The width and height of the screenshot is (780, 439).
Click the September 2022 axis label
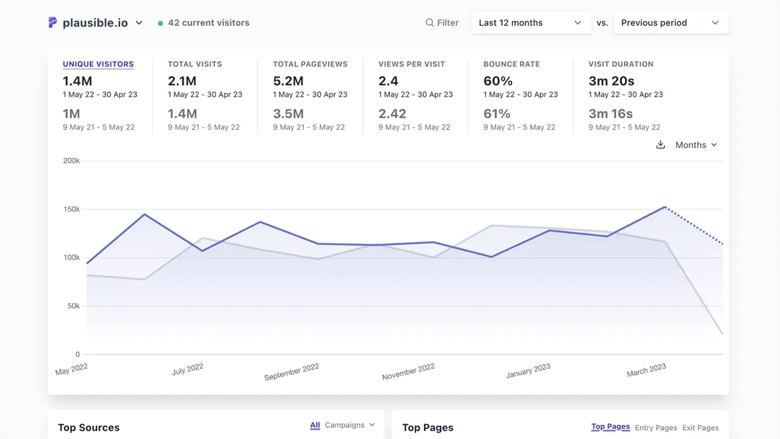coord(292,372)
